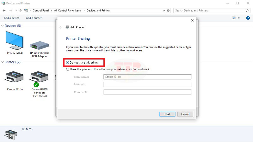Viewport: 253px width, 142px height.
Task: Click Add a device in toolbar
Action: 11,18
